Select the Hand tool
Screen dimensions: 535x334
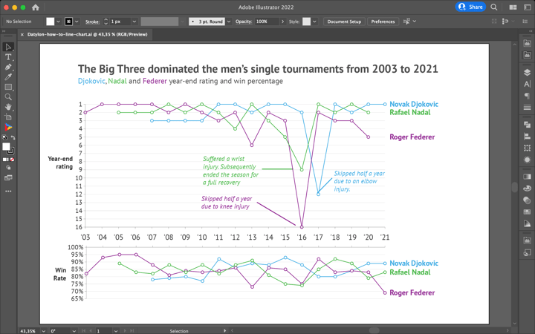(x=8, y=107)
